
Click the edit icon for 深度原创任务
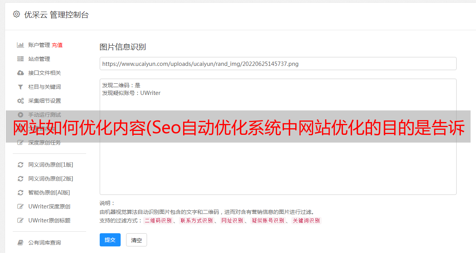[x=21, y=143]
